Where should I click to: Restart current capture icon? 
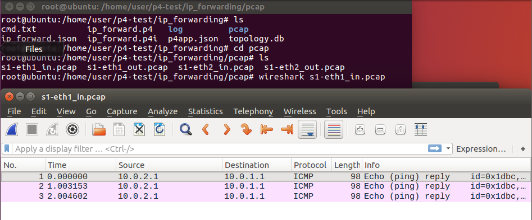tap(52, 129)
